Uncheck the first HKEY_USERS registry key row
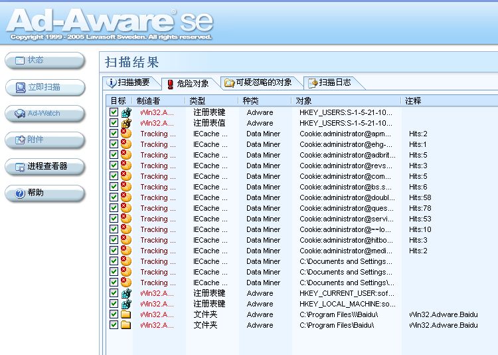The image size is (498, 355). [x=114, y=112]
